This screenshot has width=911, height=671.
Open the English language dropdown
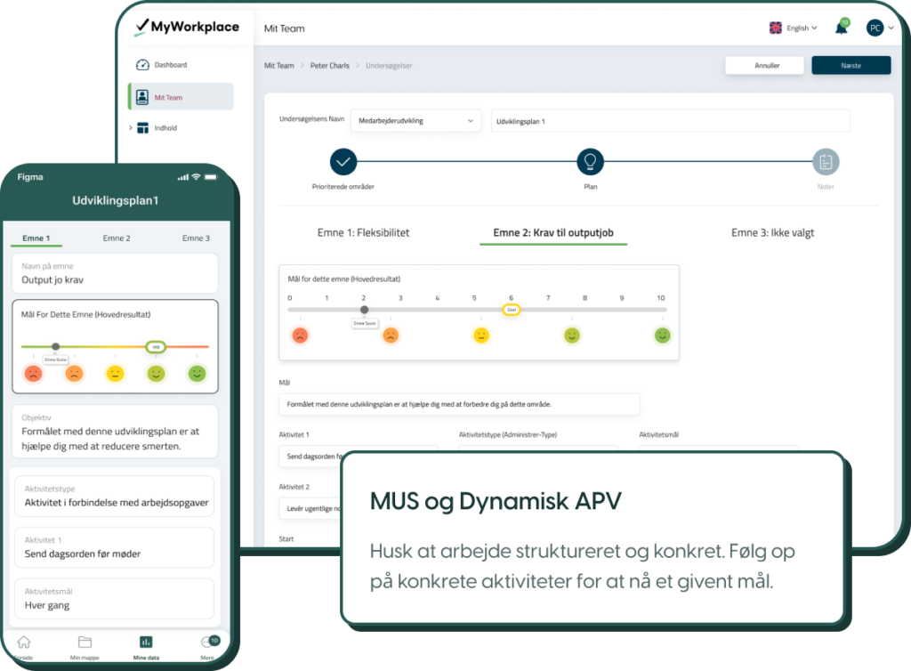pyautogui.click(x=794, y=28)
